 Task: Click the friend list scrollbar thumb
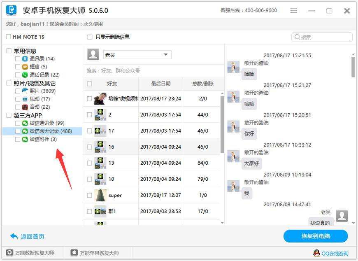[x=222, y=124]
